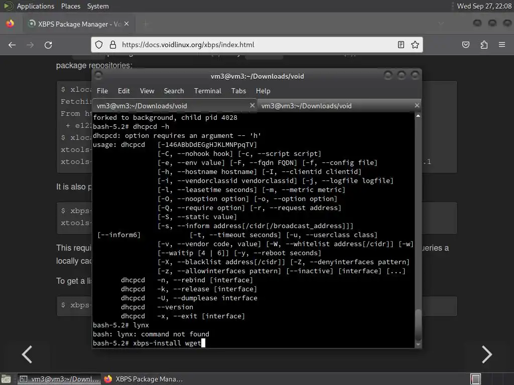Viewport: 514px width, 385px height.
Task: Open the Firefox hamburger application menu
Action: click(x=502, y=45)
